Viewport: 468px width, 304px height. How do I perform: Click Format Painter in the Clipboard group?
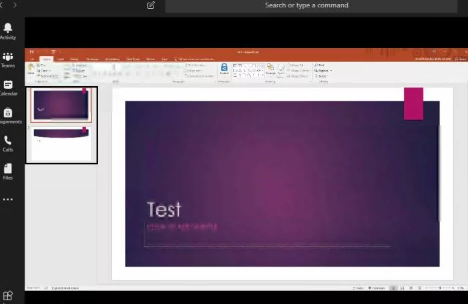tap(48, 76)
